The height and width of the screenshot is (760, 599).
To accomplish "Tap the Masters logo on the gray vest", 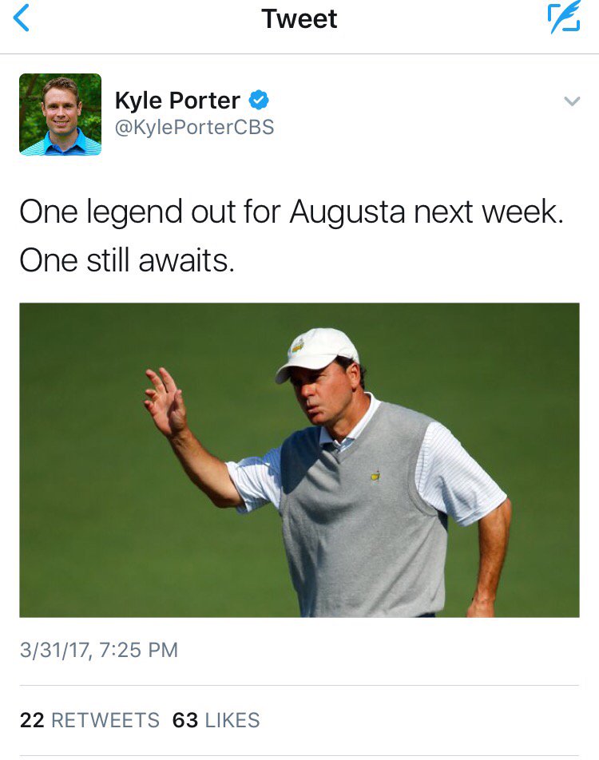I will tap(375, 475).
